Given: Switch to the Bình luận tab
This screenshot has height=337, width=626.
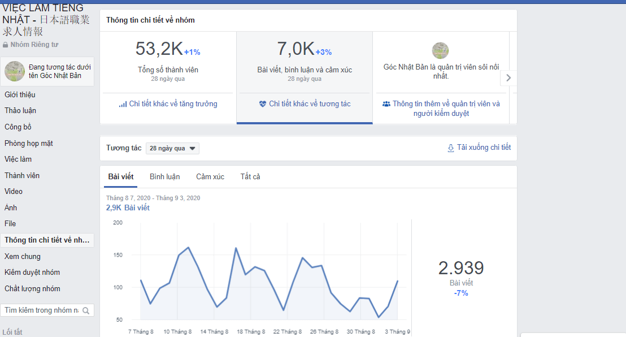Looking at the screenshot, I should pos(164,177).
